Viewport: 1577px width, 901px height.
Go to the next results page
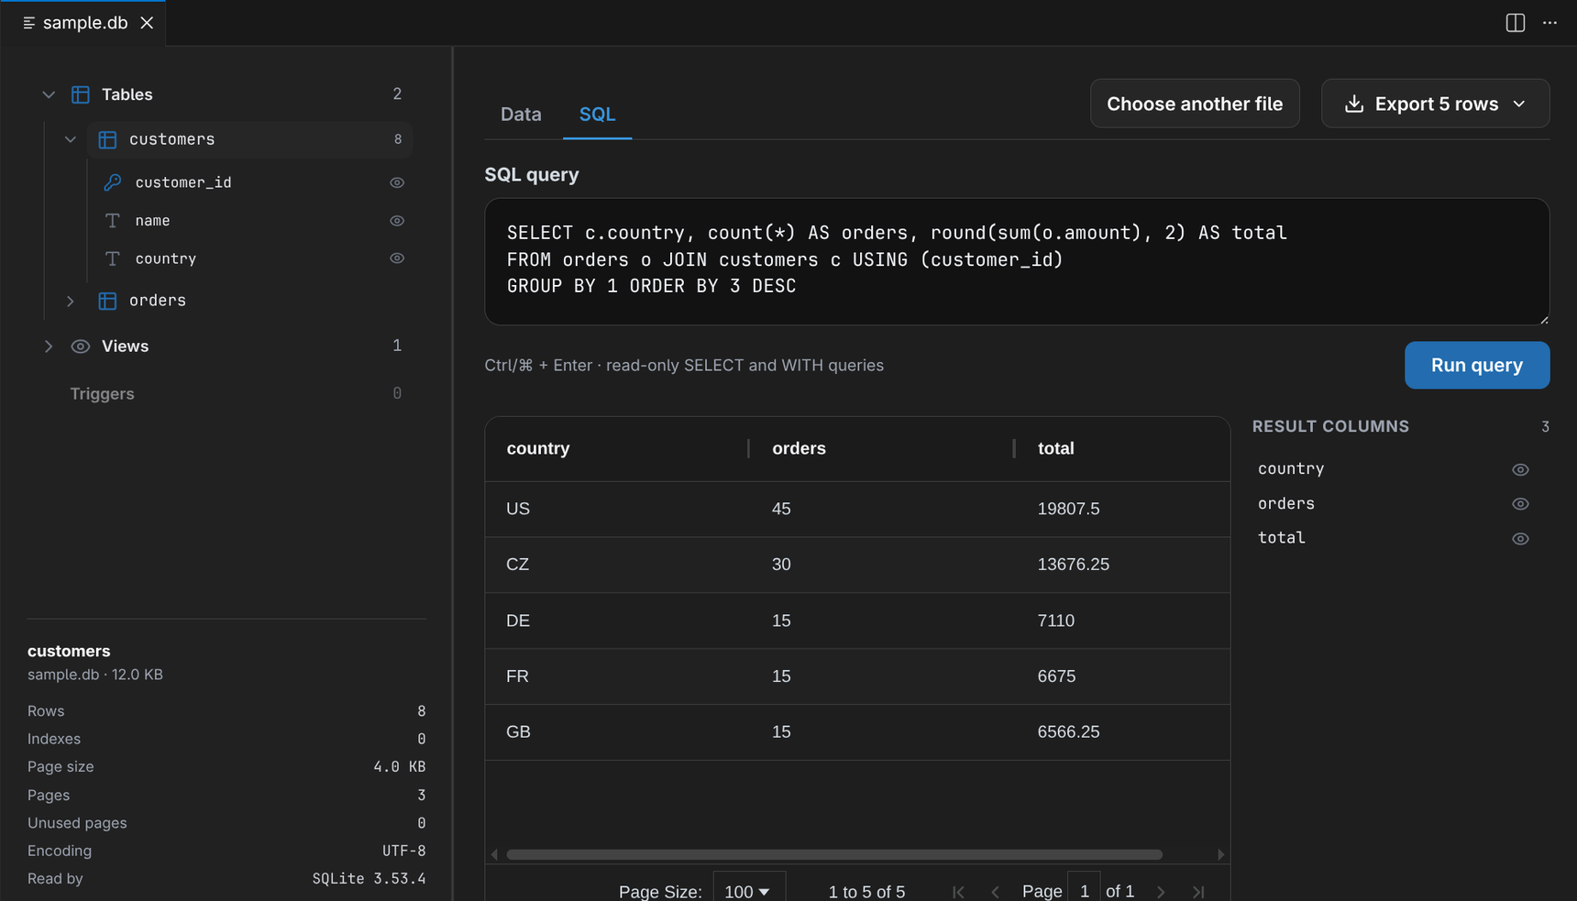[1161, 891]
